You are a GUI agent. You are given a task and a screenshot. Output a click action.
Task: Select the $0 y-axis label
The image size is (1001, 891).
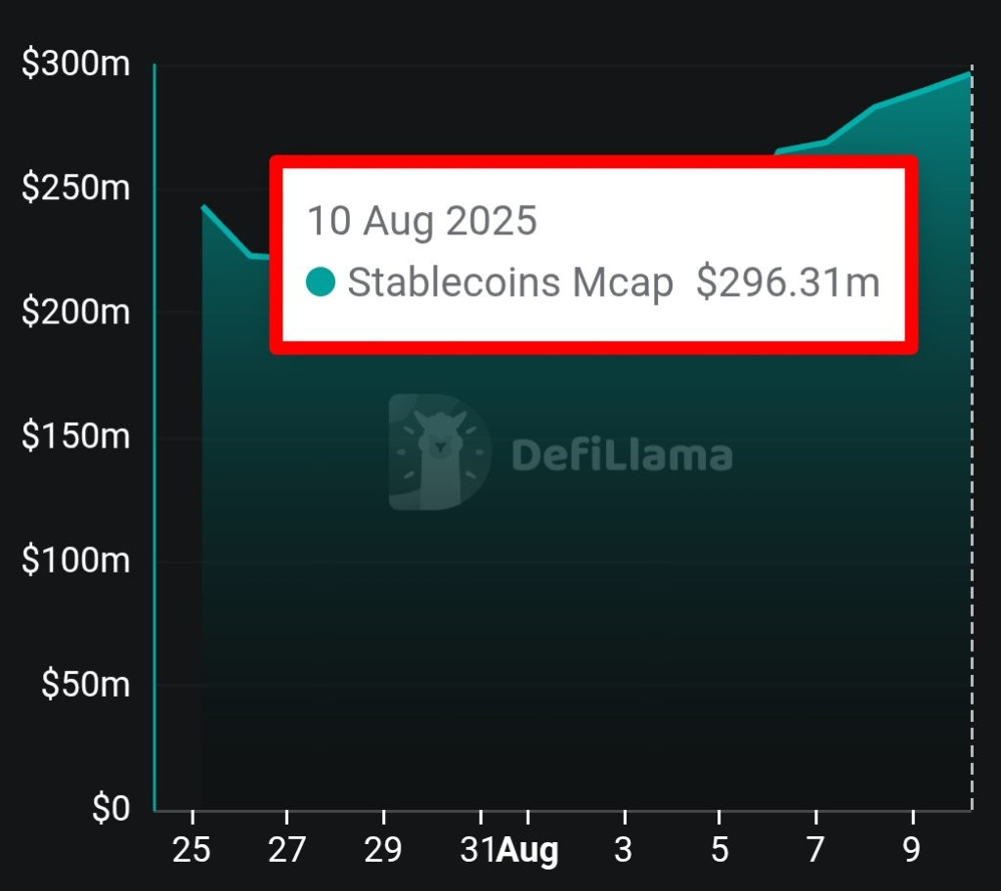click(x=111, y=808)
